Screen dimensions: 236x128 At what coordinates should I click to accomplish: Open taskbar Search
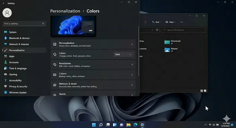click(101, 125)
